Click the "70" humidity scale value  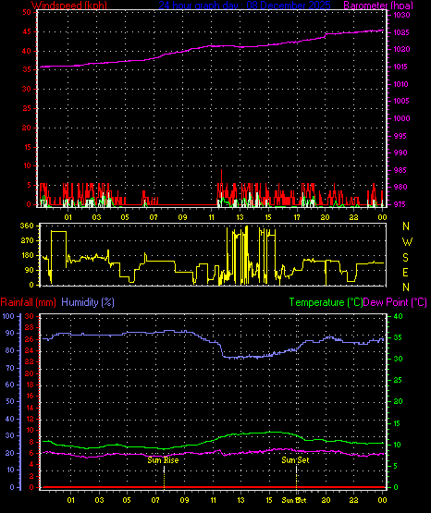click(x=10, y=368)
